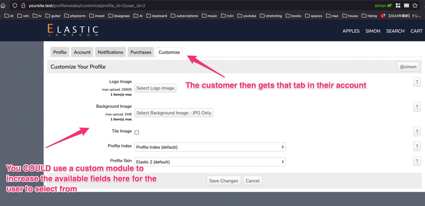The width and height of the screenshot is (425, 206).
Task: Switch to the Notifications tab
Action: coord(110,52)
